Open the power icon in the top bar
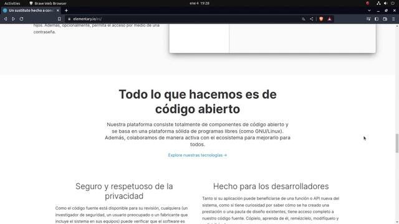This screenshot has width=399, height=224. click(x=393, y=3)
